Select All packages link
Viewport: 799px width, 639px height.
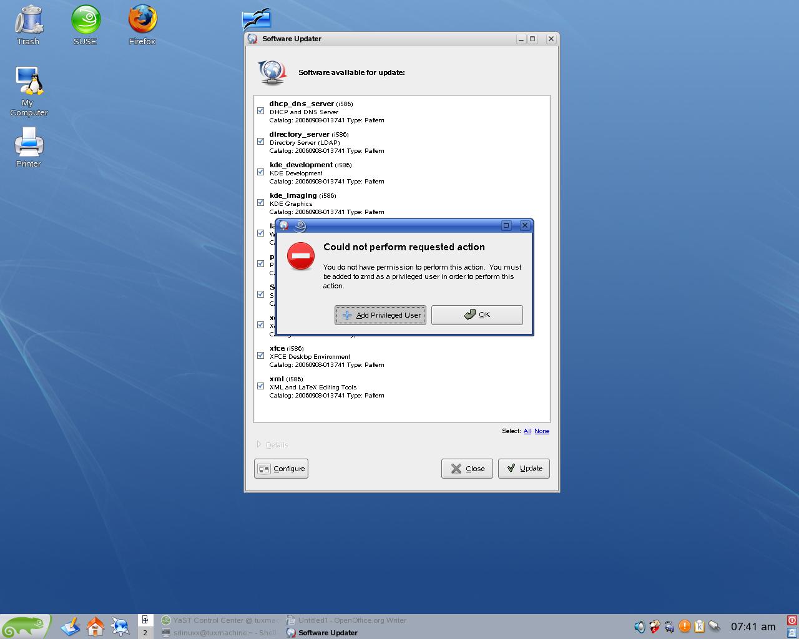pos(527,431)
